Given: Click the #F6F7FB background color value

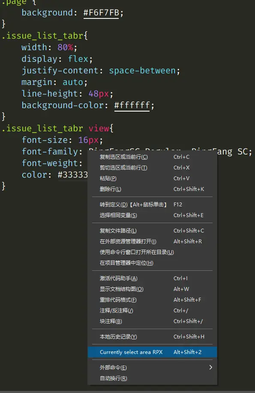Looking at the screenshot, I should click(101, 12).
